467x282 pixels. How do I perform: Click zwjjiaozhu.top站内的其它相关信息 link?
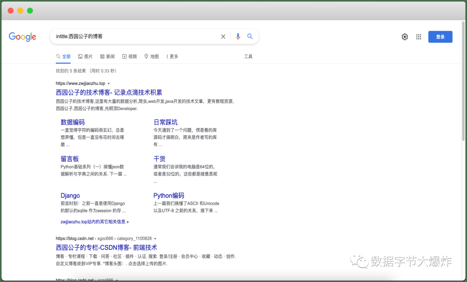(x=95, y=222)
